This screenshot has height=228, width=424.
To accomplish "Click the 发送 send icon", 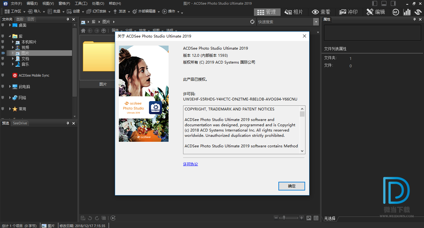I will click(x=115, y=11).
